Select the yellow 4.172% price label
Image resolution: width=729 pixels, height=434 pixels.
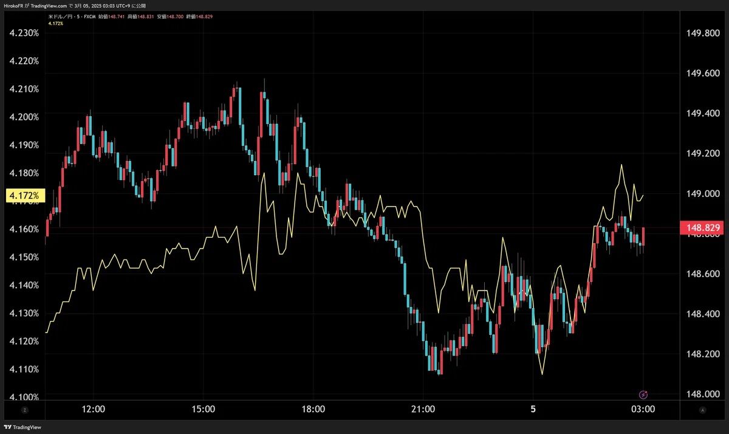tap(23, 196)
